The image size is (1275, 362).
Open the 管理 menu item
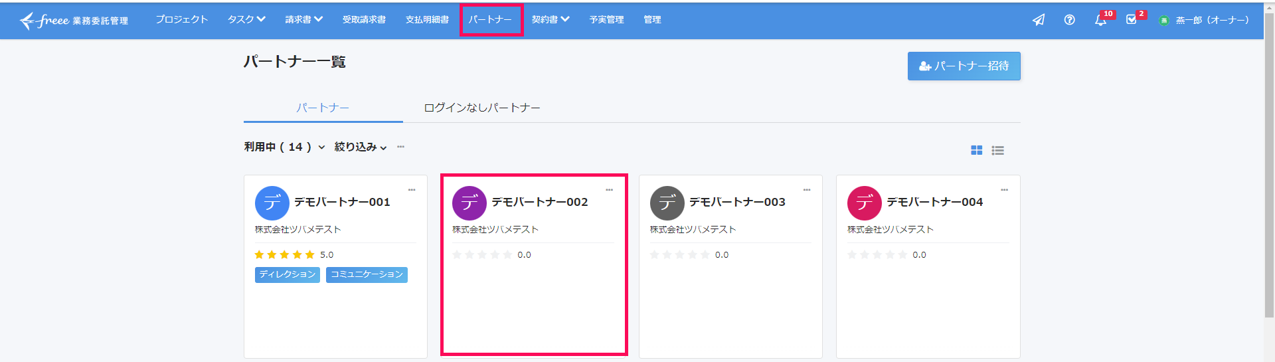tap(652, 20)
